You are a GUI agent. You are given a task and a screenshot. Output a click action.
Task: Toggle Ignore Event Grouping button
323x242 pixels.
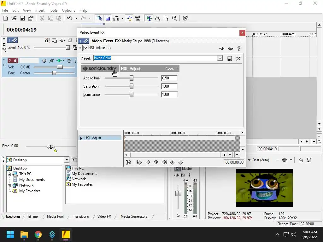coord(138,18)
